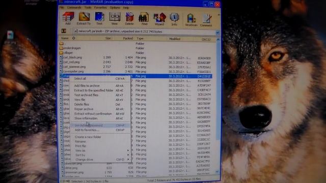Click the VirusScan toolbar icon

pos(192,20)
